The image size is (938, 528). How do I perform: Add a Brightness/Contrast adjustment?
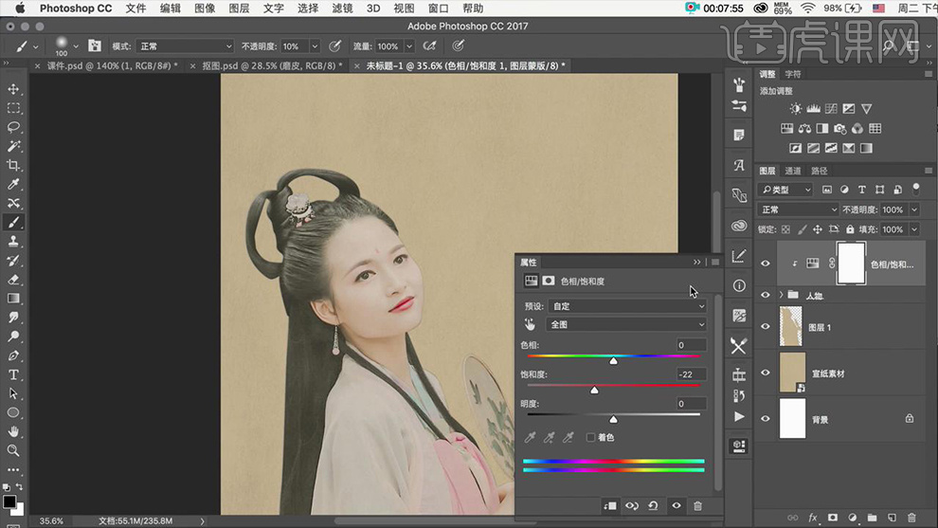tap(795, 109)
